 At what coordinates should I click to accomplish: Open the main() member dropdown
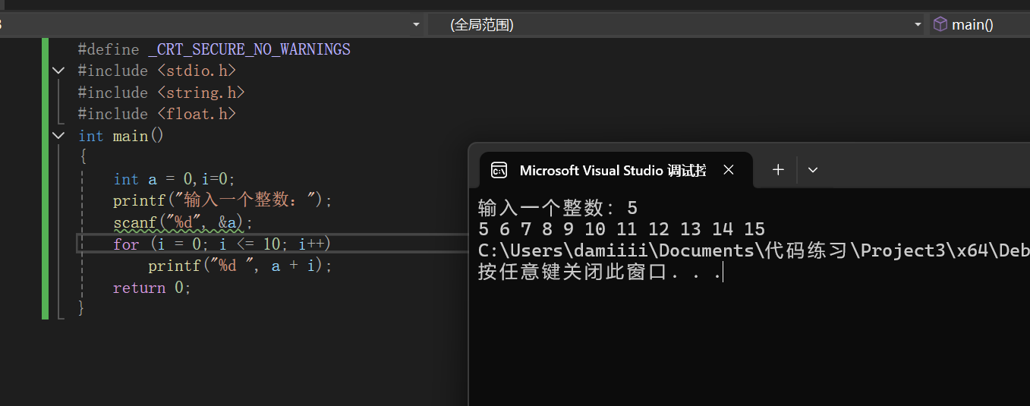979,24
